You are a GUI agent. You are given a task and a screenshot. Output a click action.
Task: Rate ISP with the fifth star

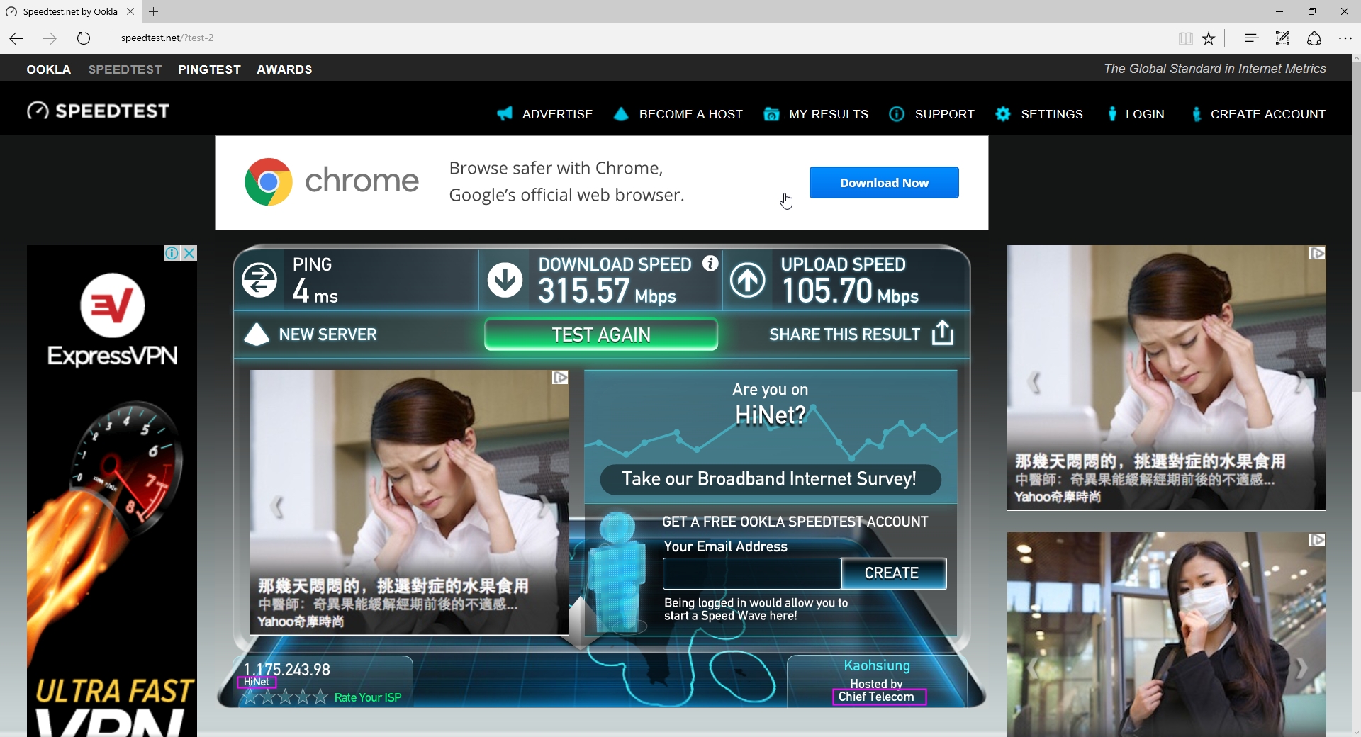(320, 697)
